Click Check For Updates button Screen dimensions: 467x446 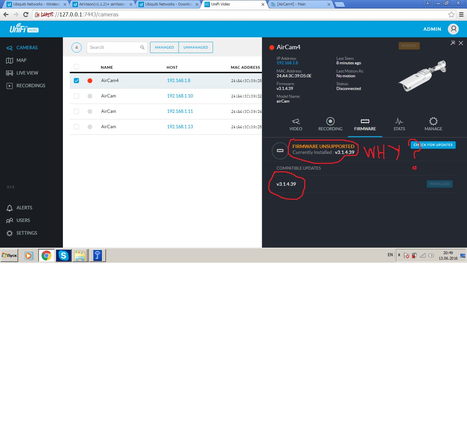click(433, 145)
